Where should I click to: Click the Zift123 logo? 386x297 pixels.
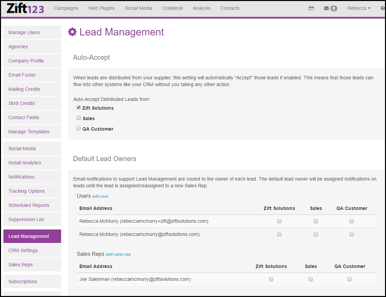[x=25, y=8]
